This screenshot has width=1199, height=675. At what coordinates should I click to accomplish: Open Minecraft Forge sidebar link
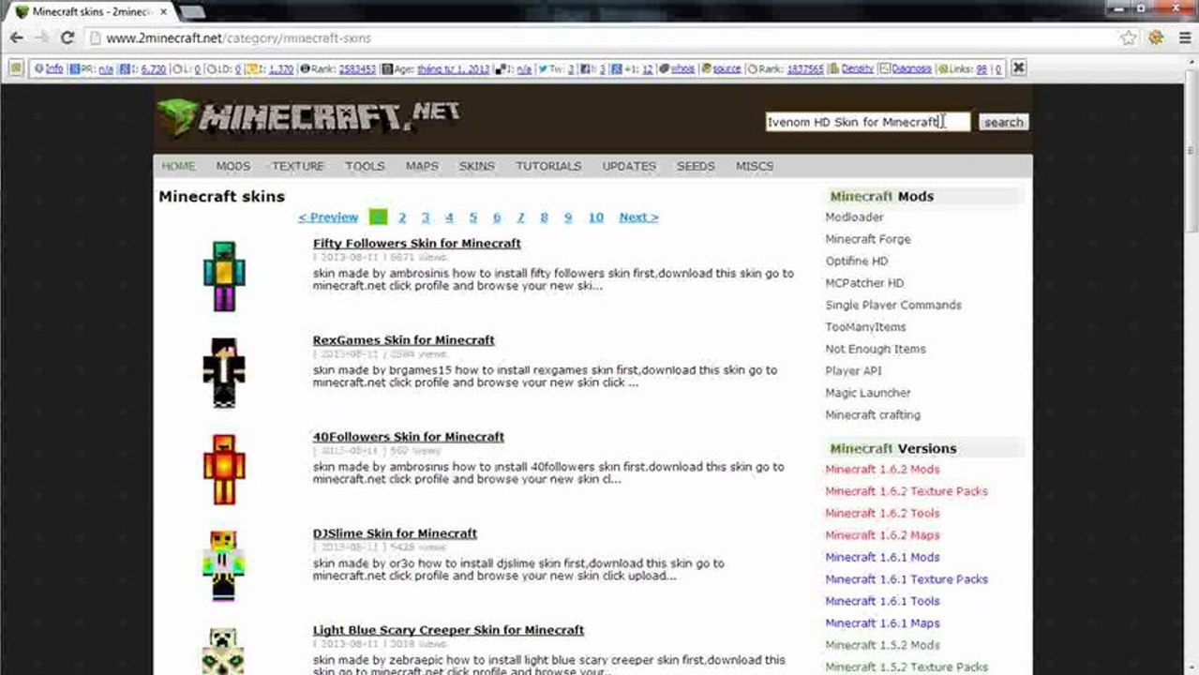[868, 239]
